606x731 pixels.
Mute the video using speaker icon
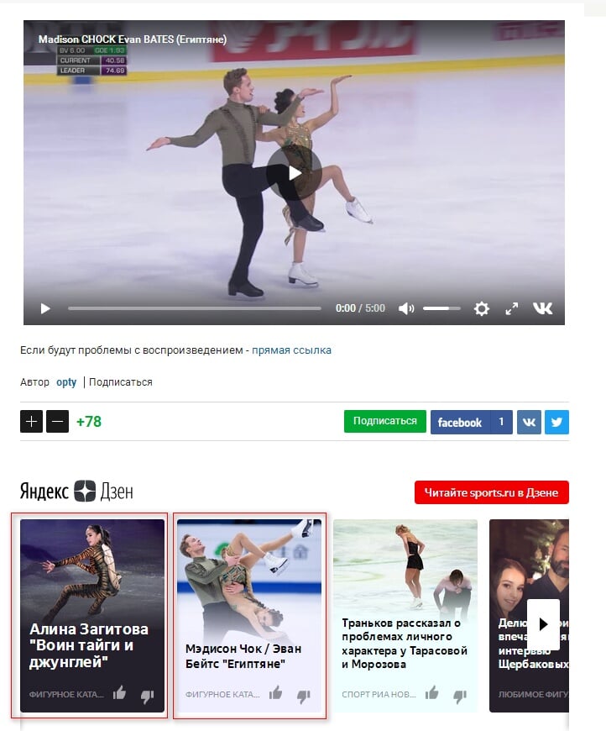406,308
